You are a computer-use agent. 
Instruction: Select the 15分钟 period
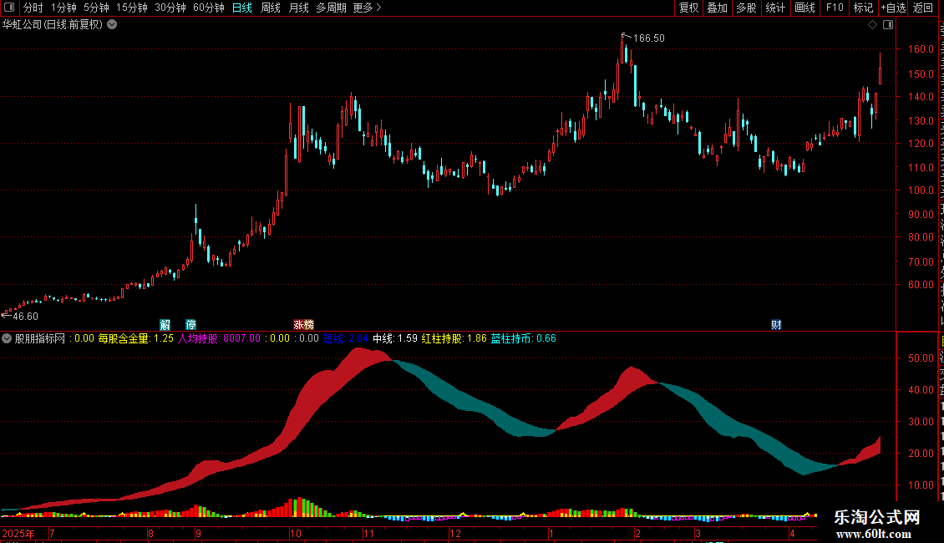(131, 8)
